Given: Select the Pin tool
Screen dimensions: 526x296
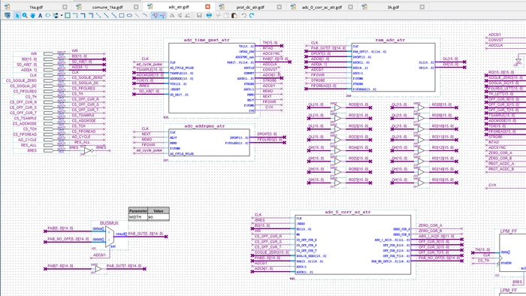Looking at the screenshot, I should [56, 16].
